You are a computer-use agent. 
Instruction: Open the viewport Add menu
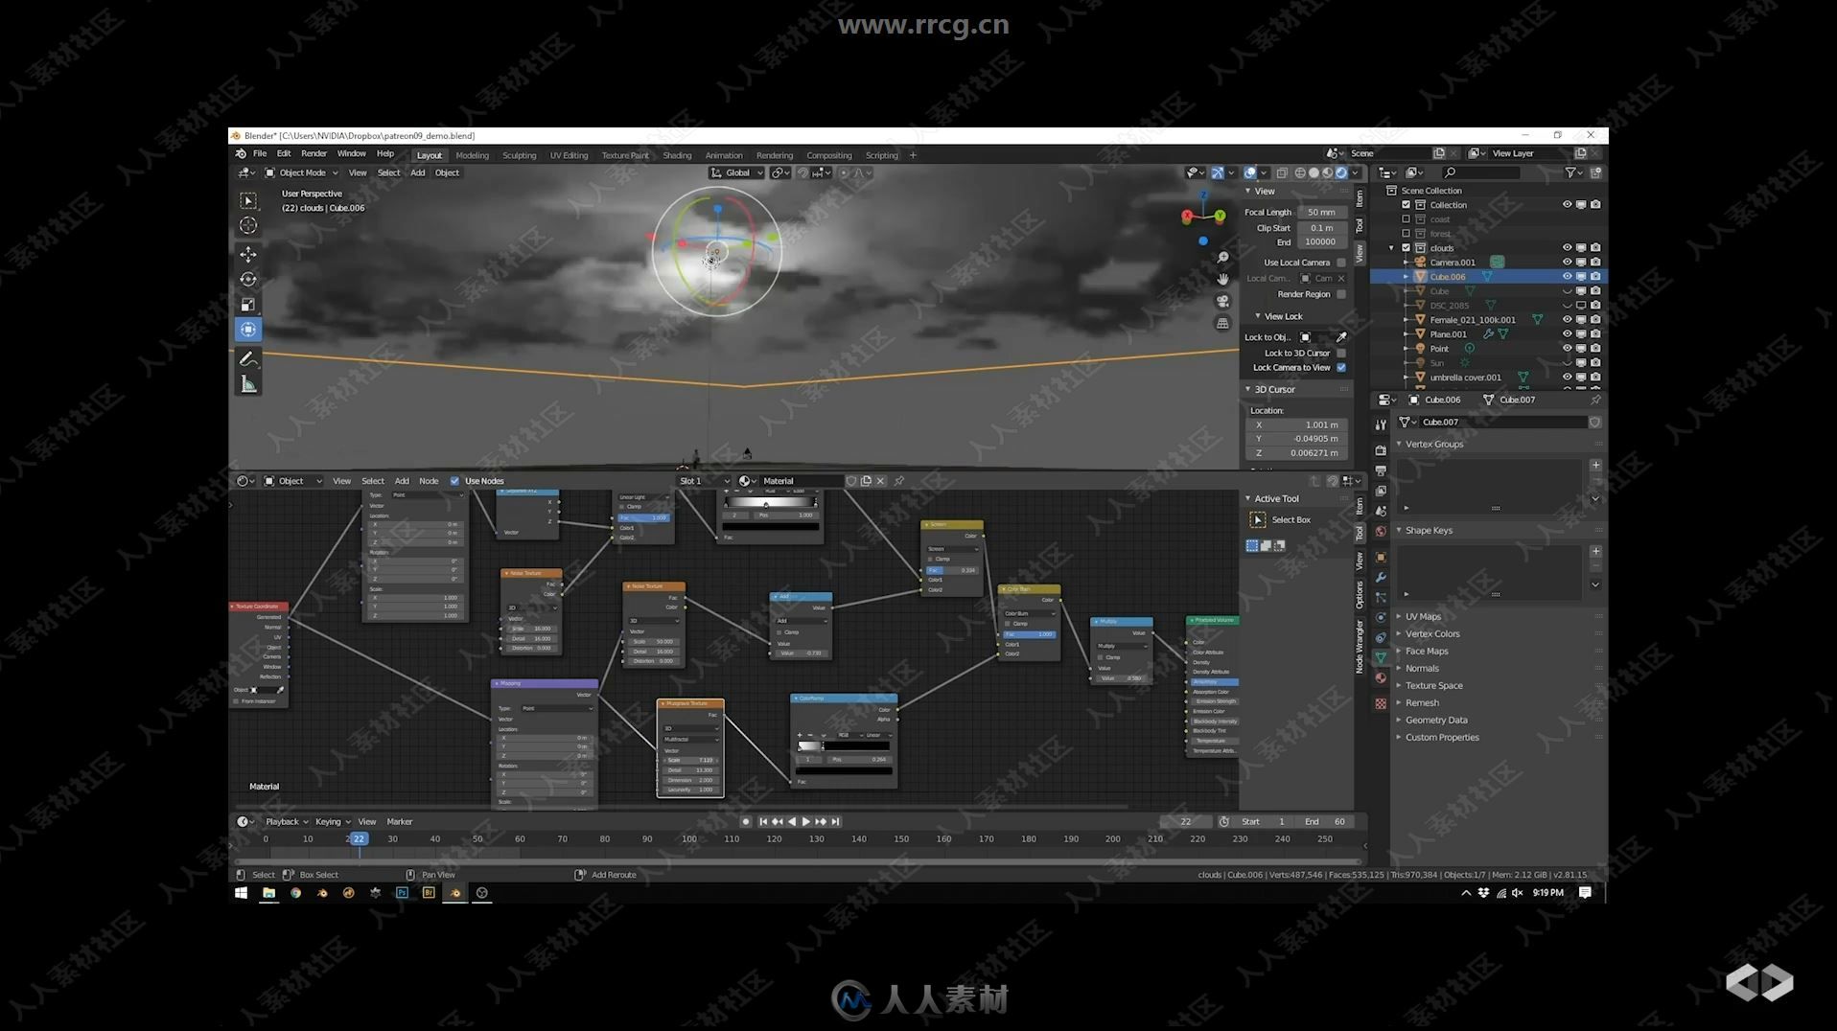[x=418, y=172]
